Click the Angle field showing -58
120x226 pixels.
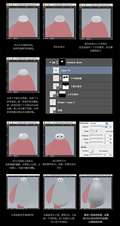pos(97,131)
